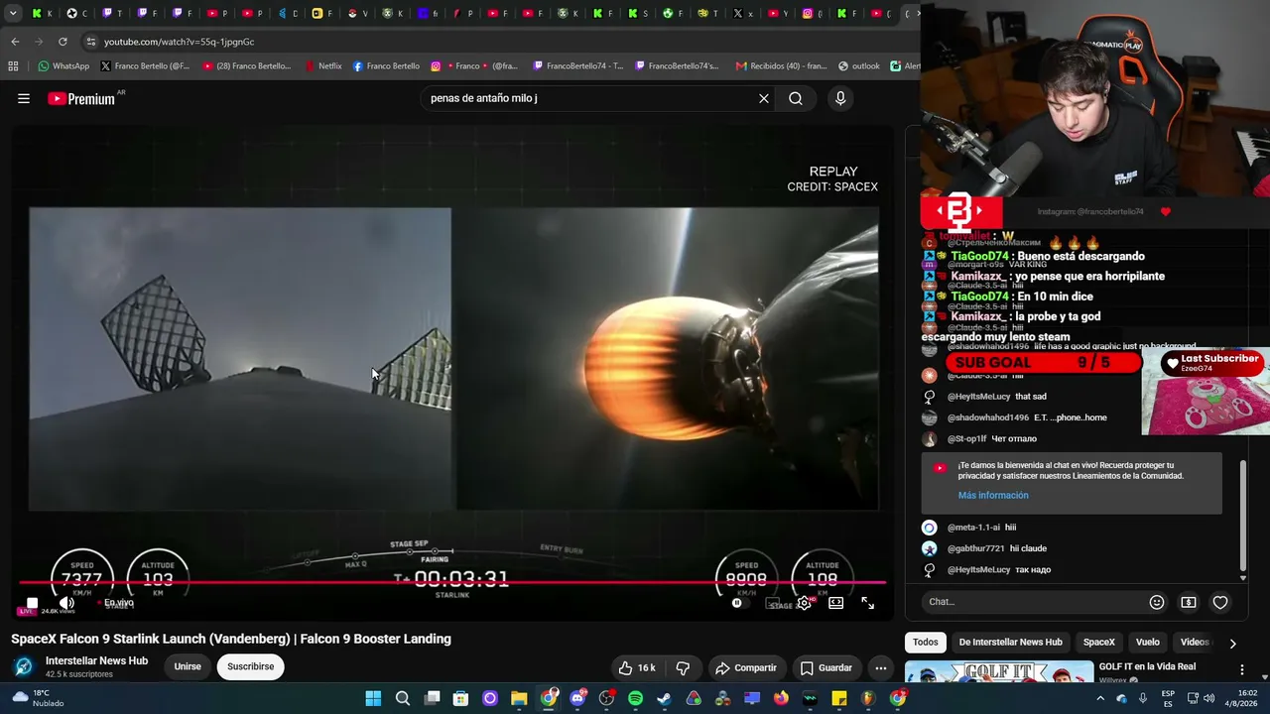Open the browser tab search dropdown
The image size is (1270, 714).
13,14
